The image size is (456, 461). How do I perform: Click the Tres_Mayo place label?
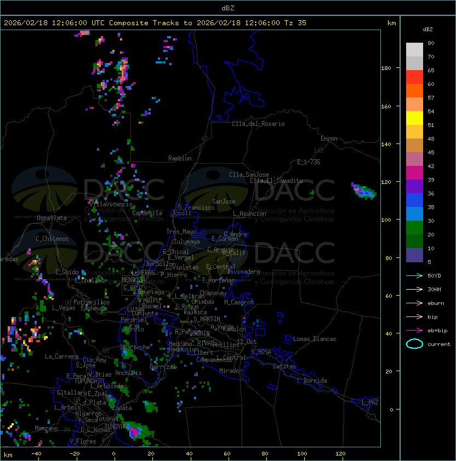click(x=181, y=232)
